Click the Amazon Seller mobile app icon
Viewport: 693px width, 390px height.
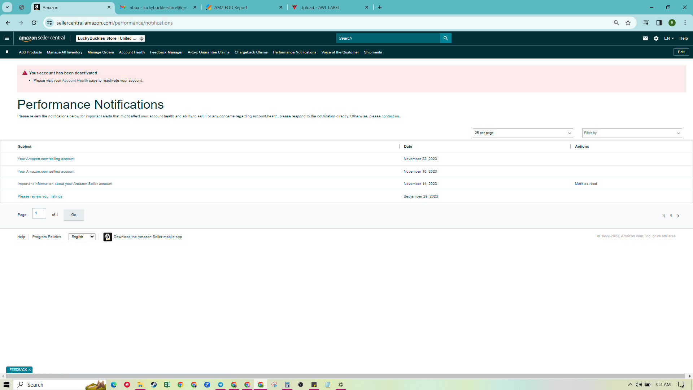pos(108,237)
